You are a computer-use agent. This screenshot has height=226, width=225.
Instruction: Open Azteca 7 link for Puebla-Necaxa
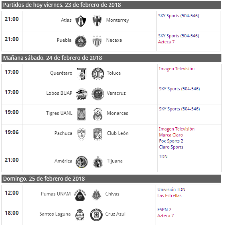(166, 42)
